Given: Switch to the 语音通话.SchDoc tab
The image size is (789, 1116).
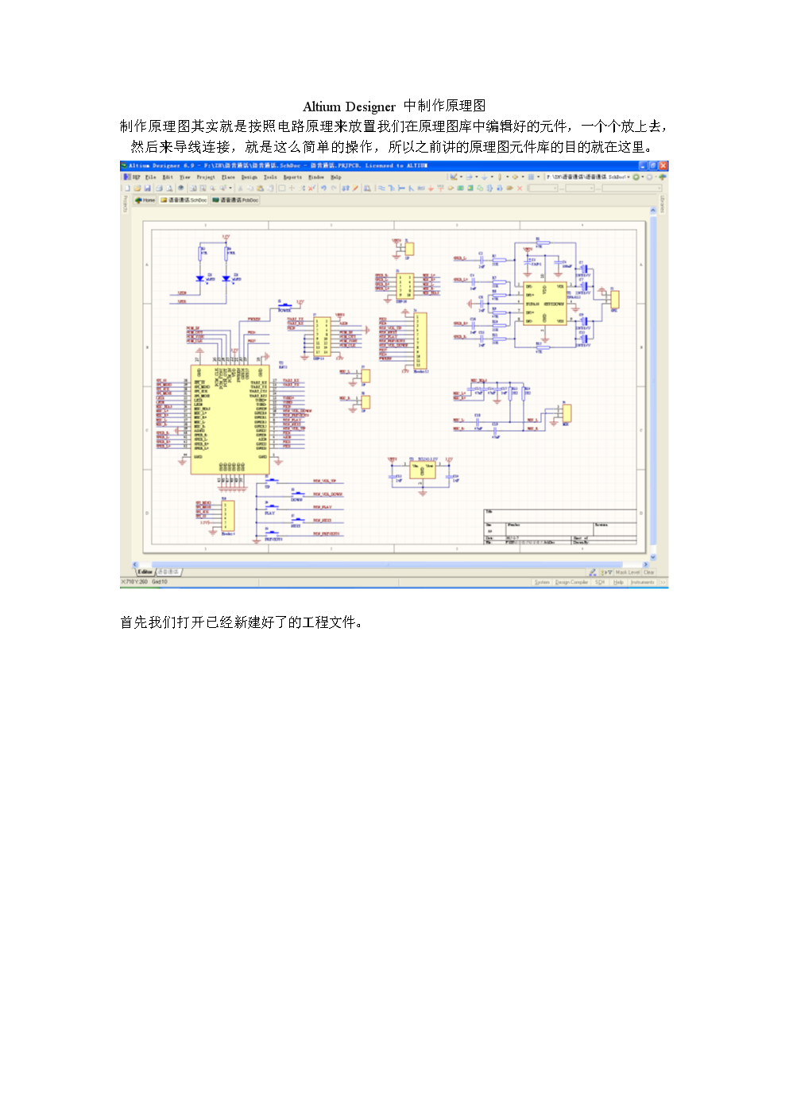Looking at the screenshot, I should point(184,200).
